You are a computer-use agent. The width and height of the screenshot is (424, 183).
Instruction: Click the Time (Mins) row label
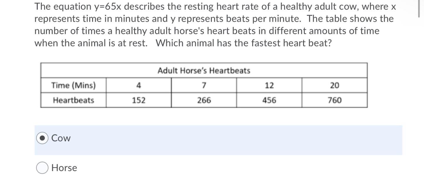[x=73, y=85]
